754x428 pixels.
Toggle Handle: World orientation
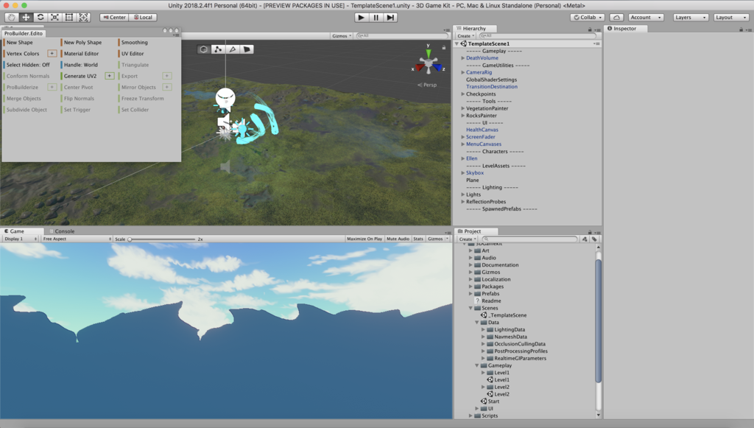tap(81, 65)
